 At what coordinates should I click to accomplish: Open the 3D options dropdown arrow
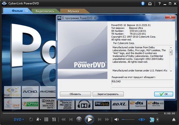pyautogui.click(x=158, y=119)
